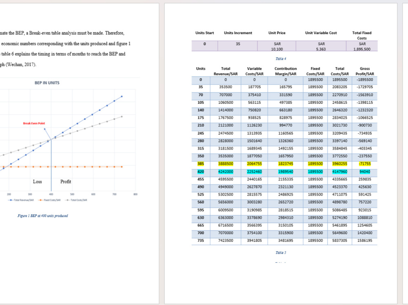The height and width of the screenshot is (305, 408).
Task: Click the Units Increment value 35 in Table 4
Action: (238, 44)
